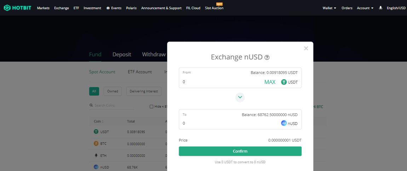Click the BTC icon in coin table
407x171 pixels.
pos(96,143)
